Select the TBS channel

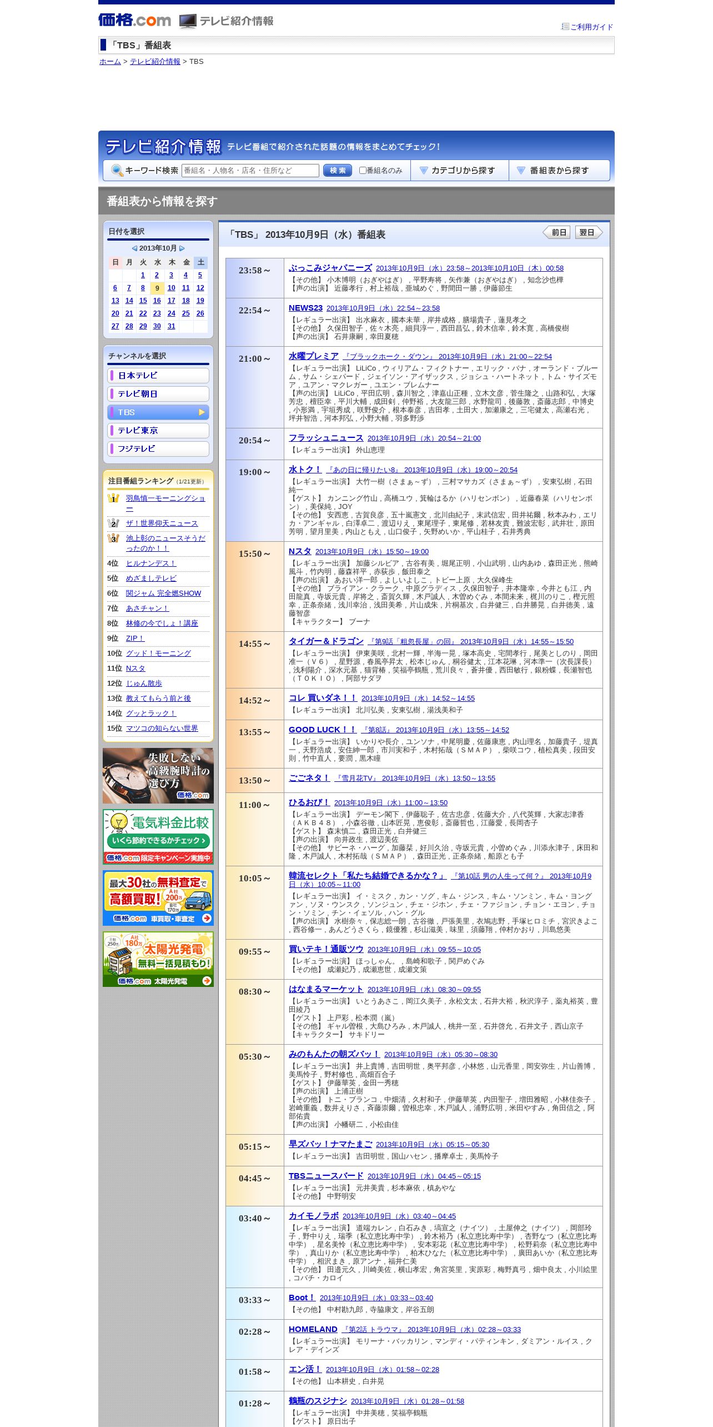pyautogui.click(x=158, y=412)
